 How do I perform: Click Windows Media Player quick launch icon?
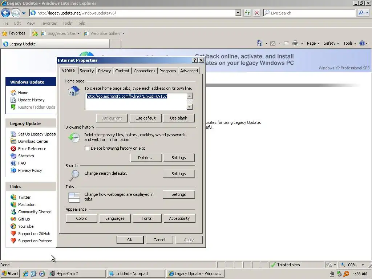point(42,274)
